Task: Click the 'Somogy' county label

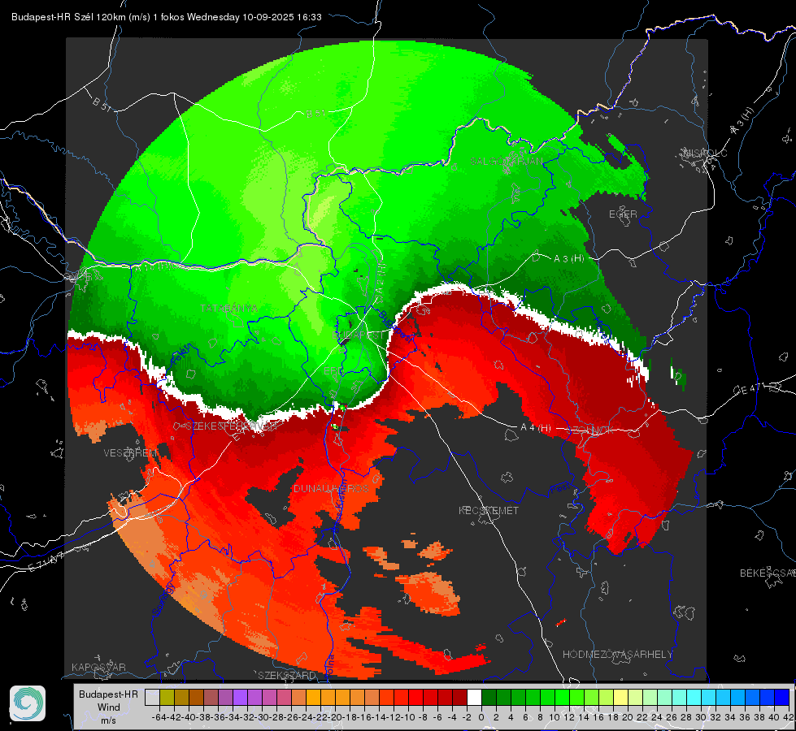Action: click(163, 599)
